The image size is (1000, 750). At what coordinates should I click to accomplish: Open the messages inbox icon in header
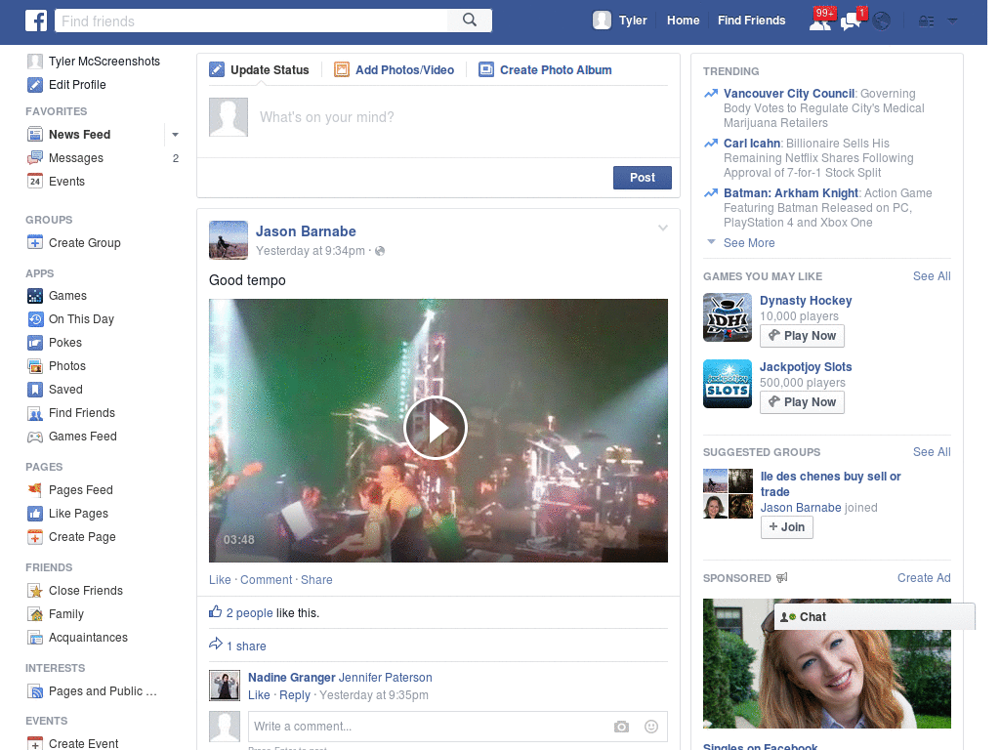point(851,21)
